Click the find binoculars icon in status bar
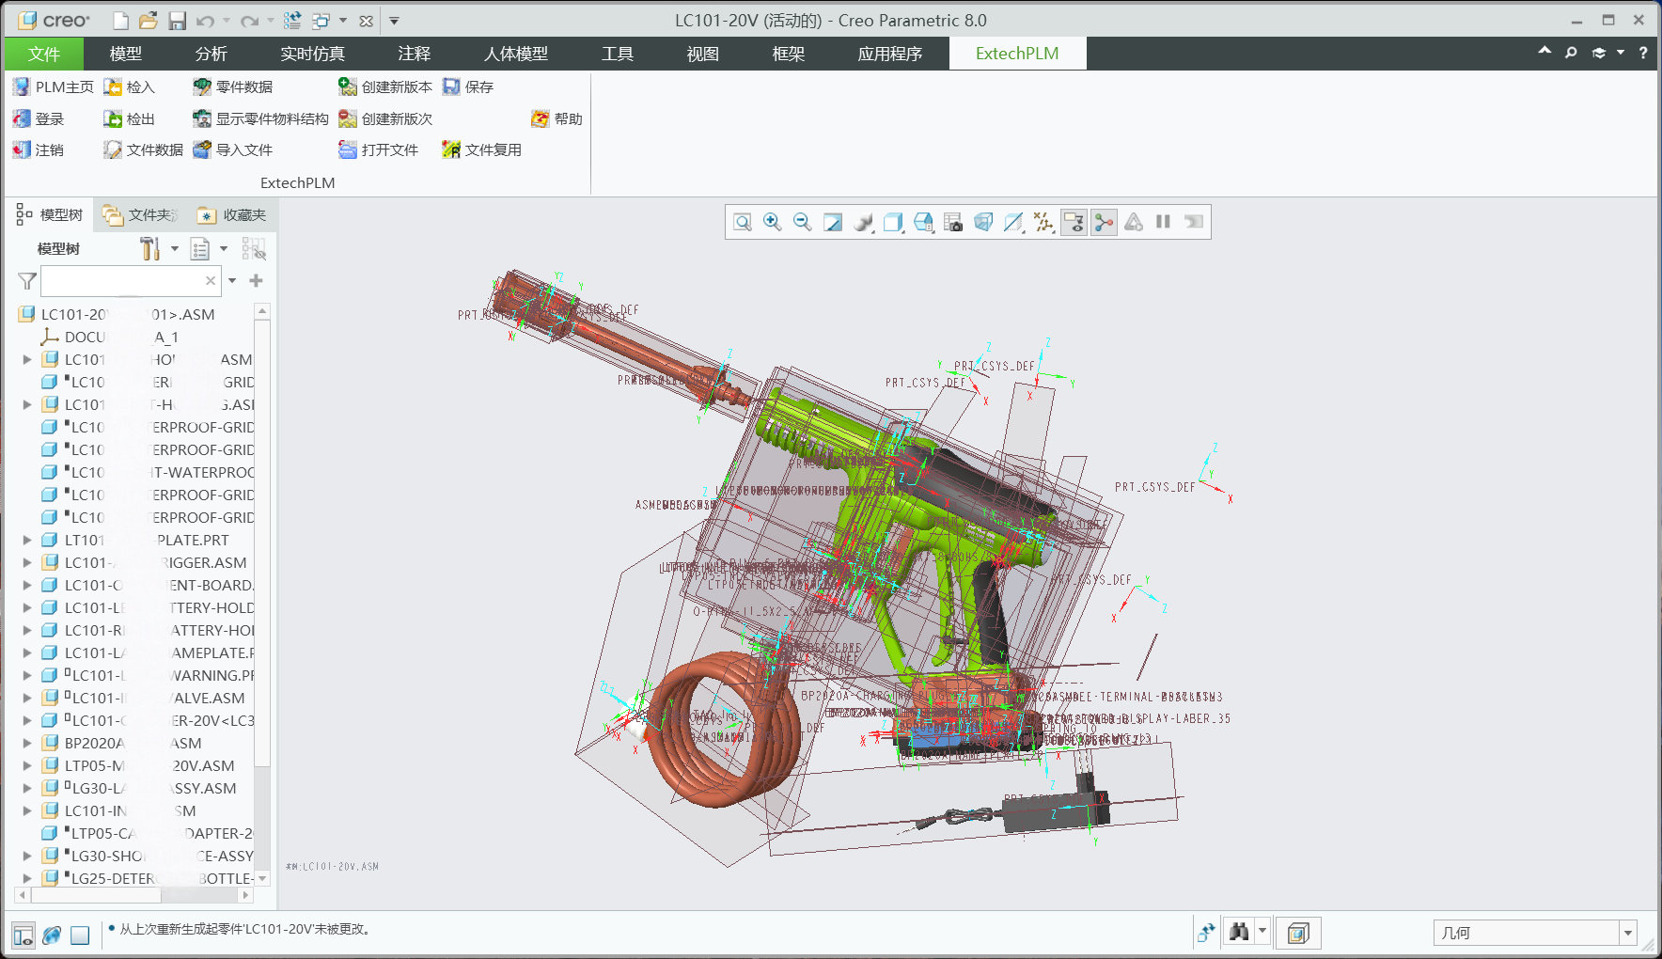The height and width of the screenshot is (959, 1662). point(1239,932)
